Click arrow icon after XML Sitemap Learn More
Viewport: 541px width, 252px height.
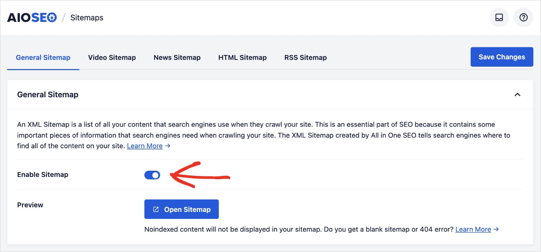click(168, 146)
